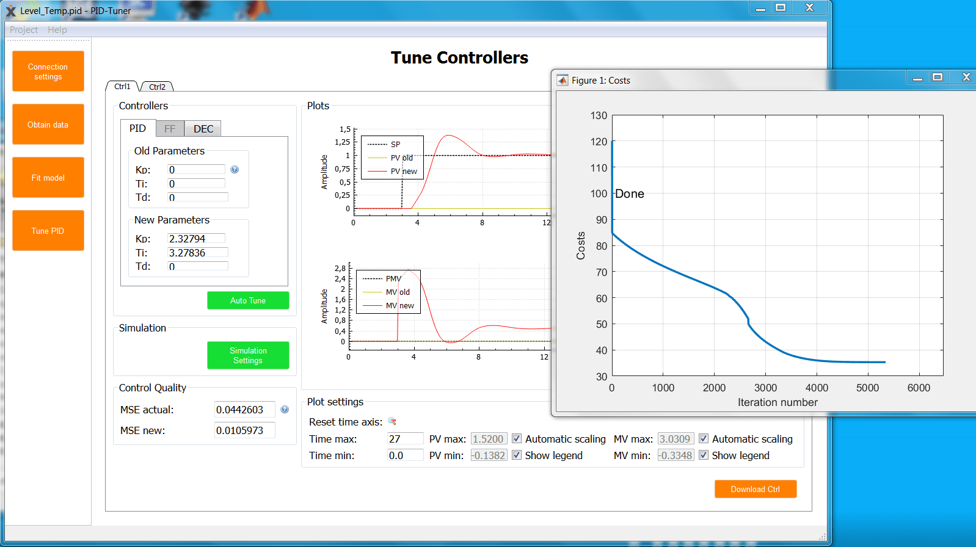Click the MV max field

pos(676,438)
